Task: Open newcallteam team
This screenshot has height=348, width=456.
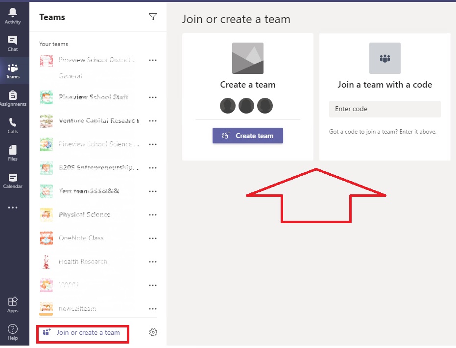Action: tap(77, 309)
